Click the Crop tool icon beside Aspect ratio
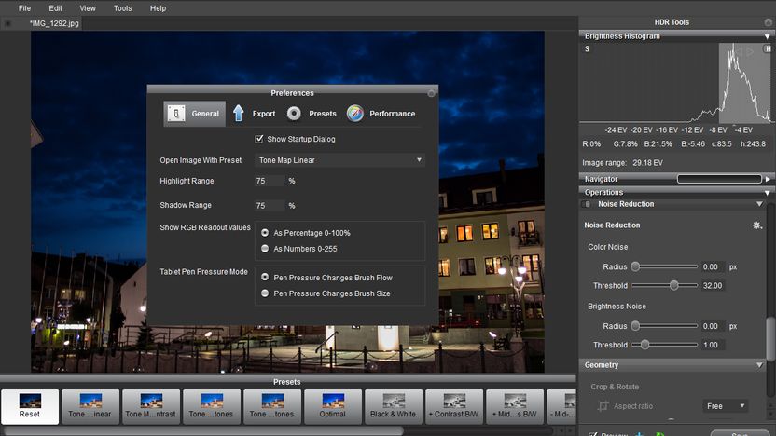The width and height of the screenshot is (776, 436). coord(603,406)
